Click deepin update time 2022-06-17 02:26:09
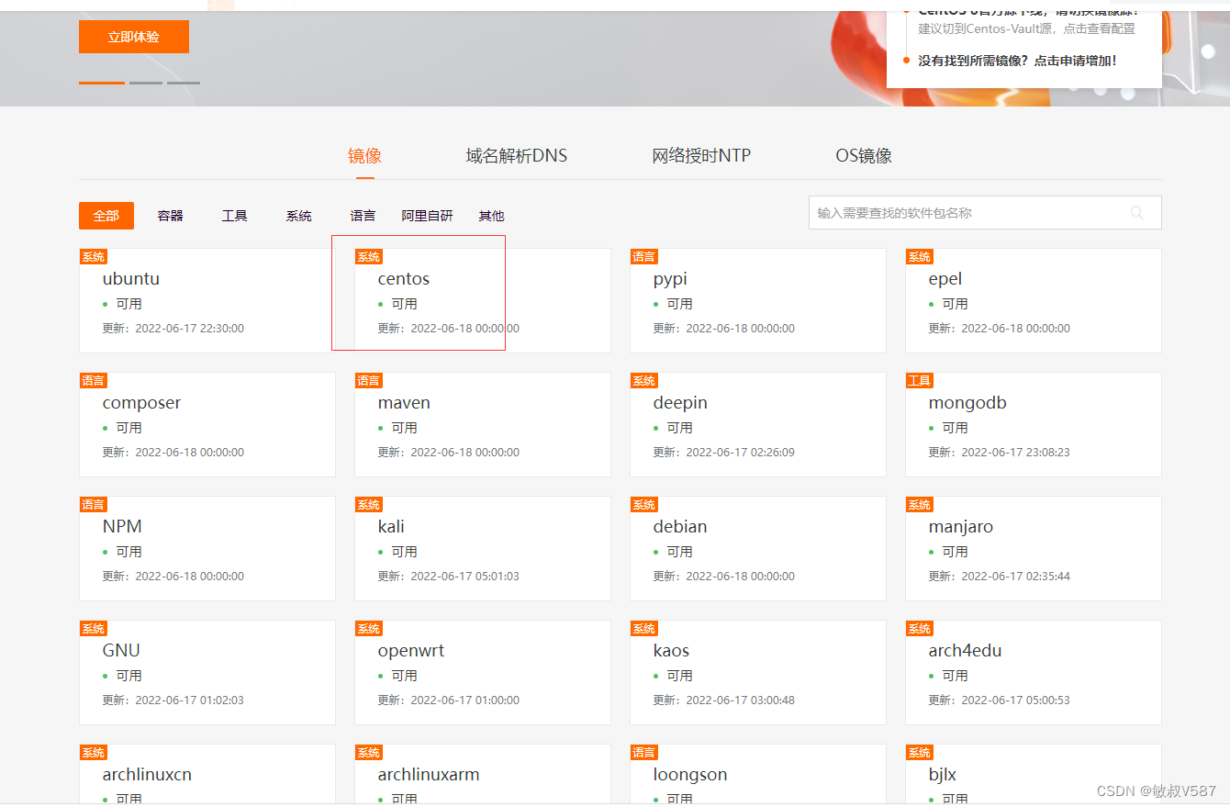The width and height of the screenshot is (1230, 807). [741, 453]
